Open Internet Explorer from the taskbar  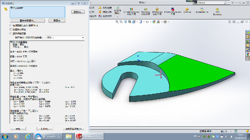pyautogui.click(x=27, y=136)
